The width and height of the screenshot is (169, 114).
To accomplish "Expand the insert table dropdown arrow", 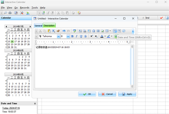I will click(x=110, y=31).
